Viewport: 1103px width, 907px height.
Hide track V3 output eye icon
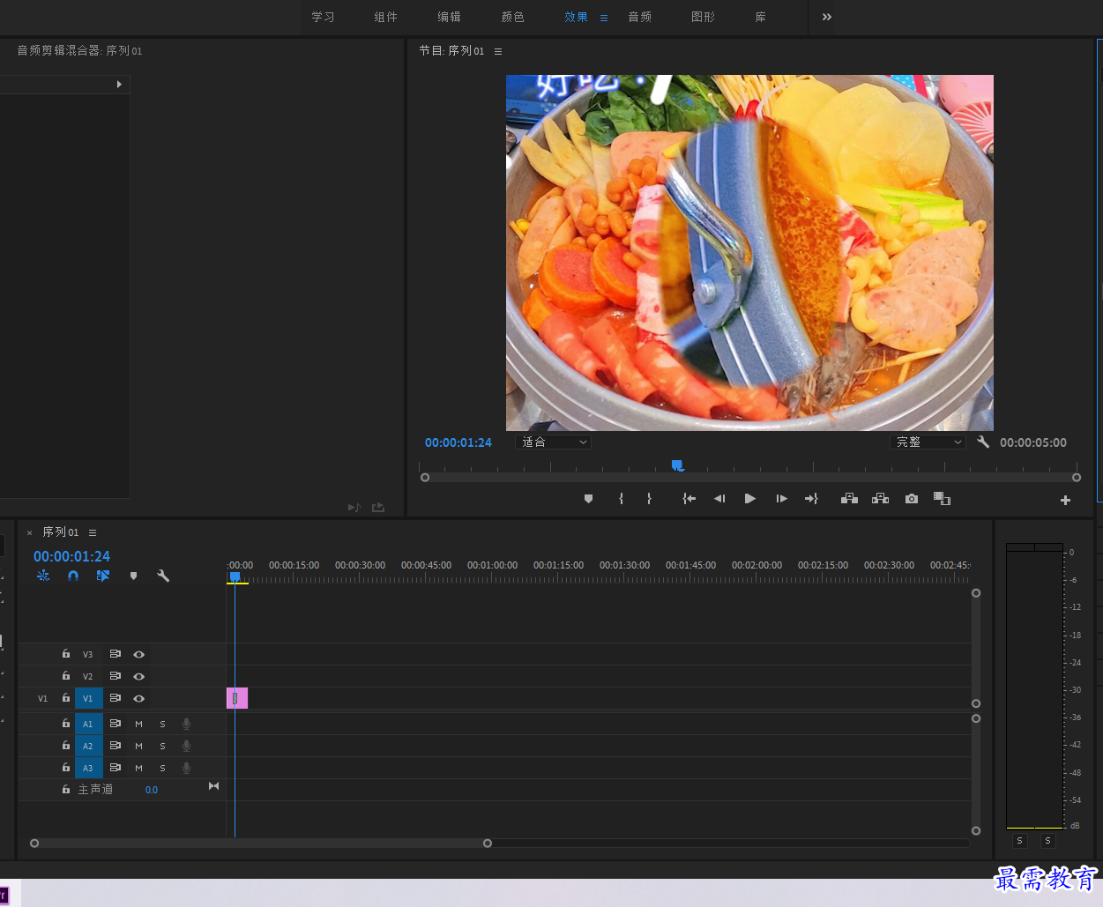139,654
